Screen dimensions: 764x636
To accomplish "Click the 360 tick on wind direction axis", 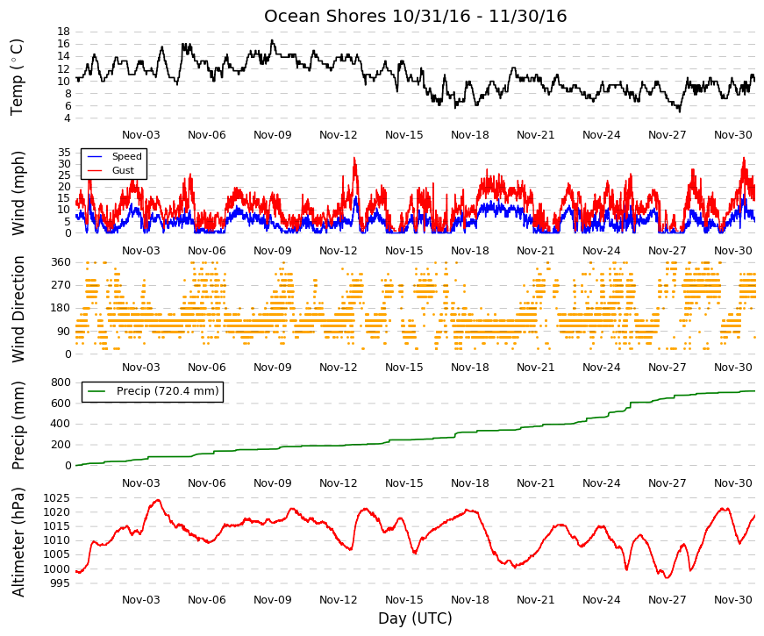I will click(x=61, y=262).
